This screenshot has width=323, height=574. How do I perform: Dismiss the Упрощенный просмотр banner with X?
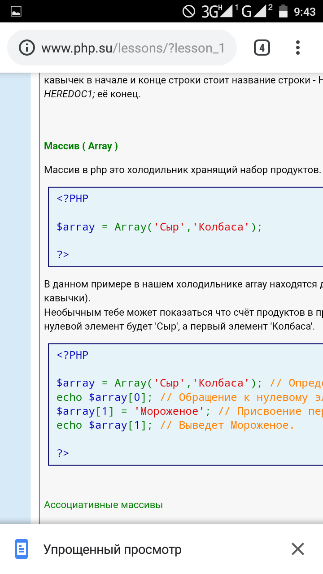pyautogui.click(x=297, y=549)
